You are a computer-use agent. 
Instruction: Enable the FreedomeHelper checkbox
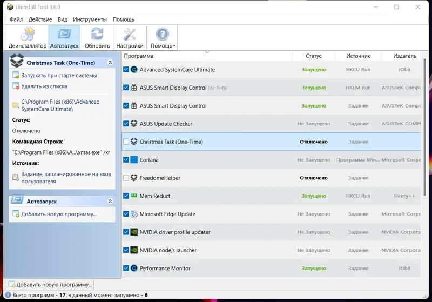[126, 178]
